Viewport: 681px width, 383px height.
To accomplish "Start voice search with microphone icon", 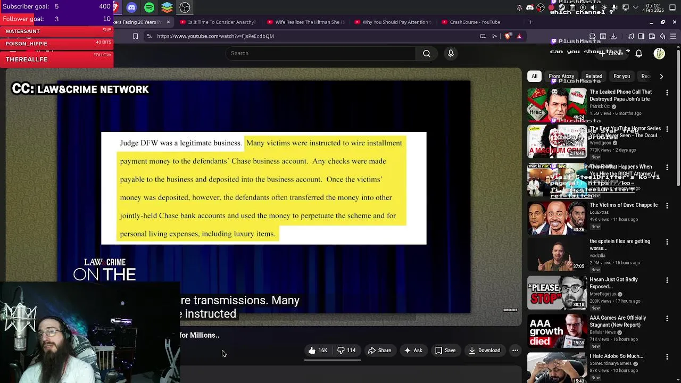I will coord(451,53).
